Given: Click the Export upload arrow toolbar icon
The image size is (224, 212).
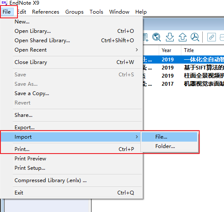Looking at the screenshot, I should [x=183, y=37].
